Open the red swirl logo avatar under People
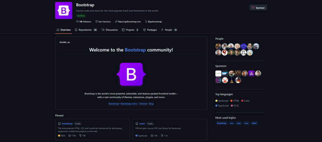Screen dimensions: 322x142 225,53
